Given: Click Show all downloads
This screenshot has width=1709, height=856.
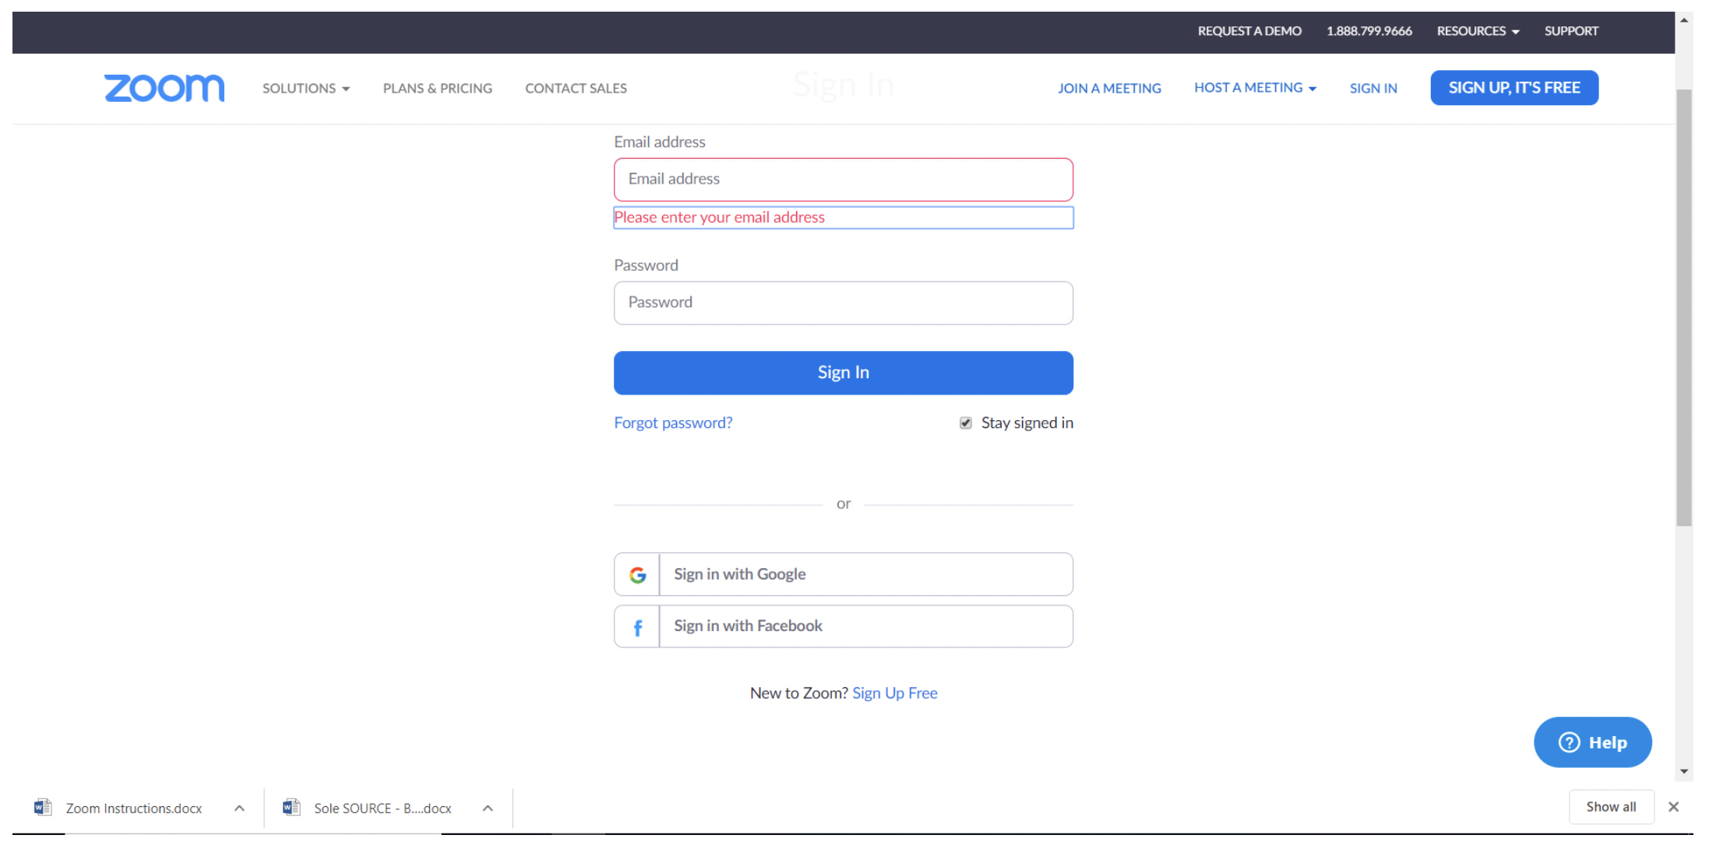Looking at the screenshot, I should click(1611, 807).
